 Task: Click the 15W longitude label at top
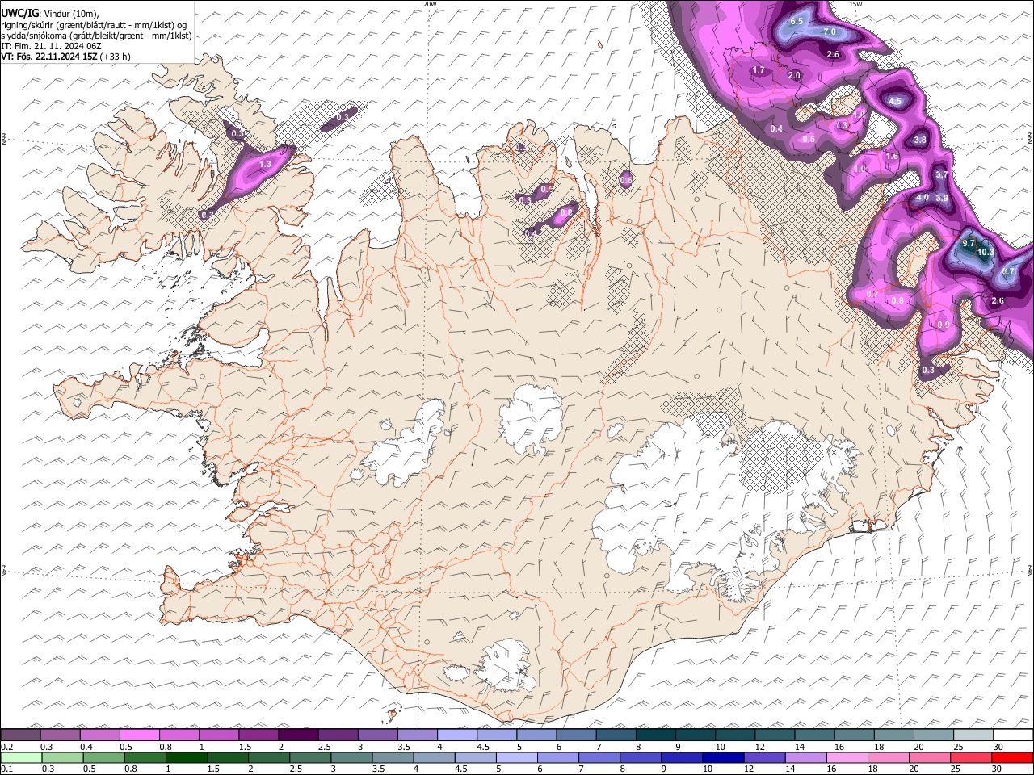[855, 4]
